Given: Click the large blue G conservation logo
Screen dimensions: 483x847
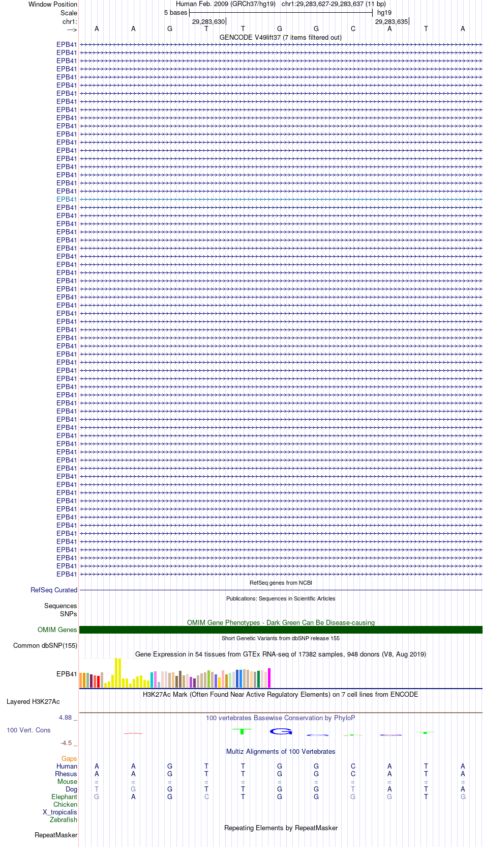Looking at the screenshot, I should (281, 731).
